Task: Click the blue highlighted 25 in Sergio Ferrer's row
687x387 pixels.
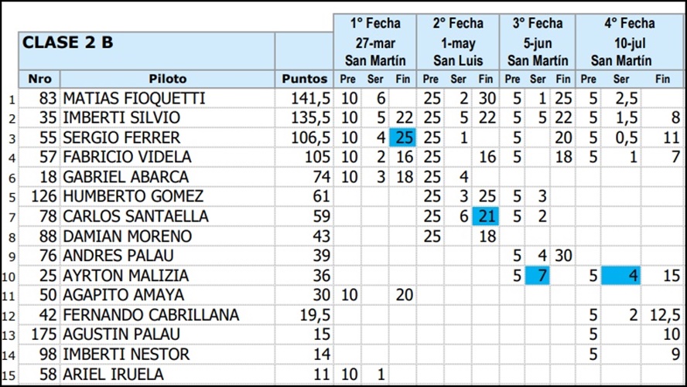Action: (x=403, y=138)
